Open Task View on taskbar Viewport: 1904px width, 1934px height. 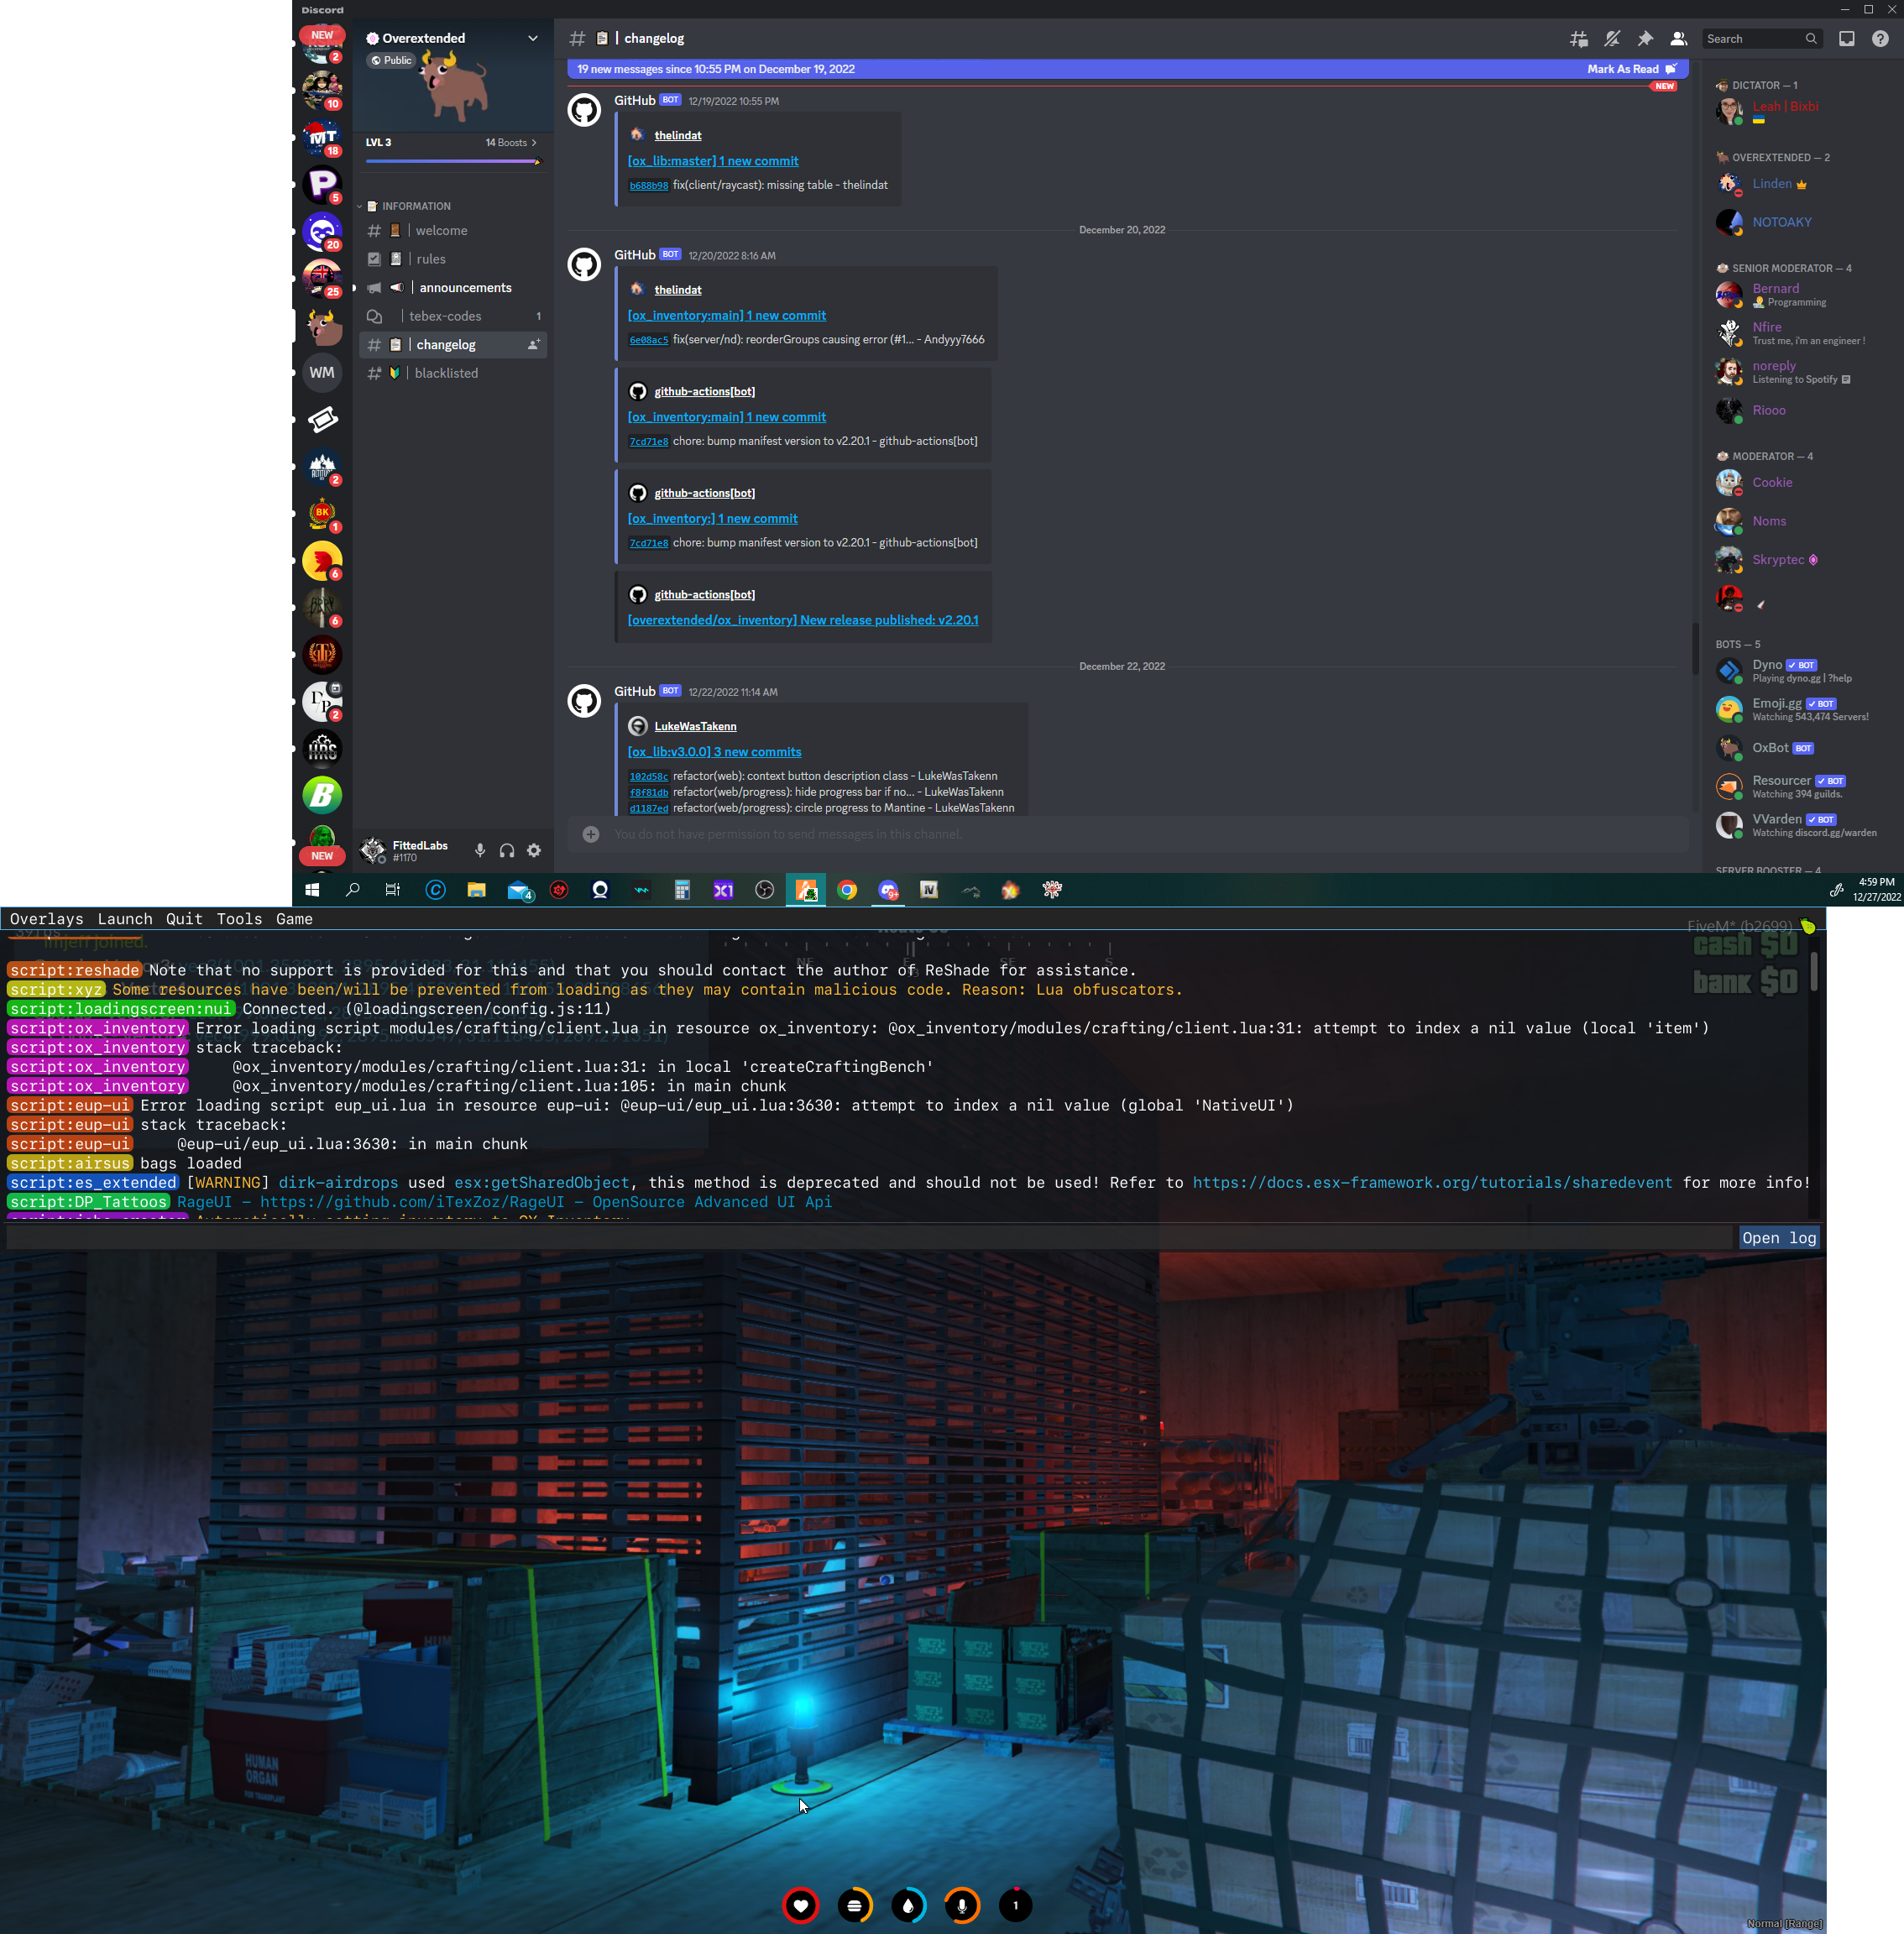[x=393, y=890]
